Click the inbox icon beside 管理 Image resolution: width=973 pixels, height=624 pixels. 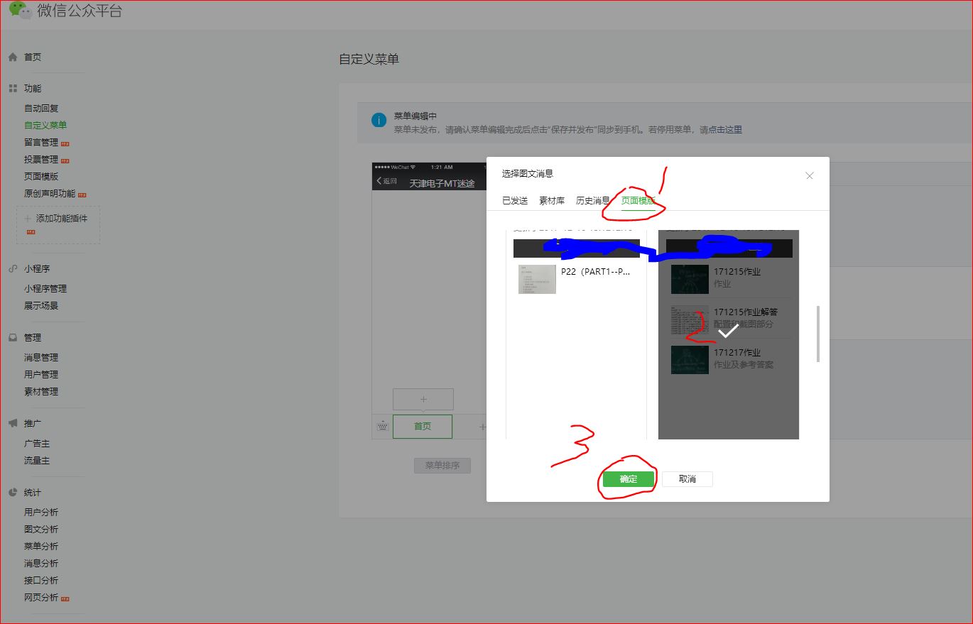pyautogui.click(x=12, y=337)
